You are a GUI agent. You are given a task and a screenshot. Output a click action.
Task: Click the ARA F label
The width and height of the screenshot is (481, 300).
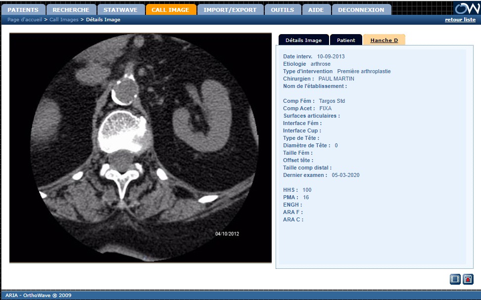pyautogui.click(x=292, y=212)
